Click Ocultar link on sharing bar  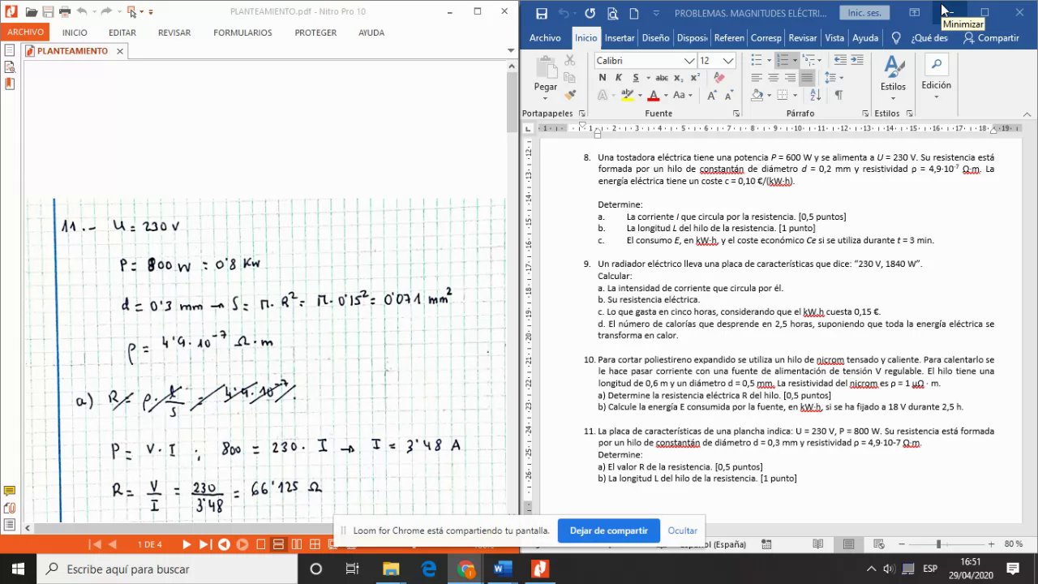tap(683, 530)
